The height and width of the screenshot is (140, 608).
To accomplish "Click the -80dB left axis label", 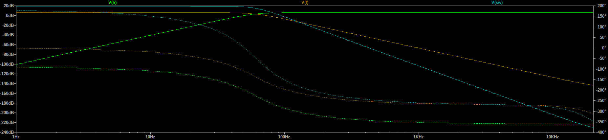I will pos(8,55).
